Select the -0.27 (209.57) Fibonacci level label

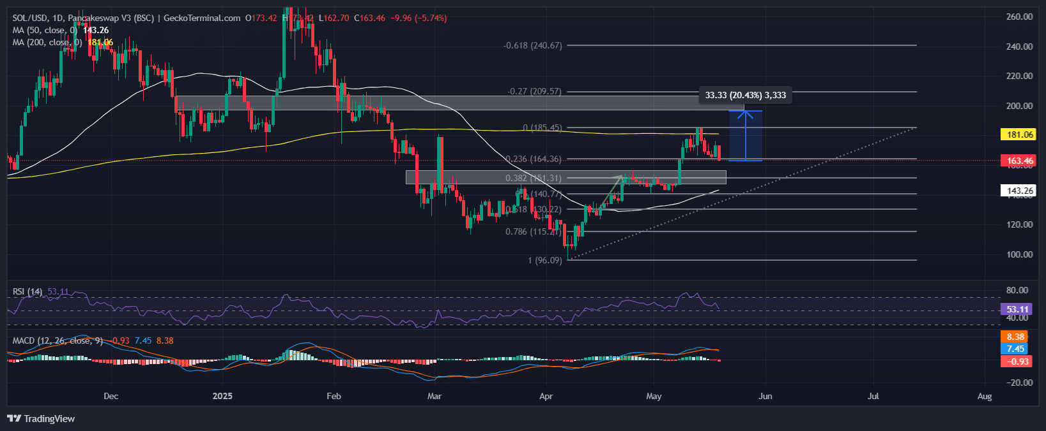534,91
